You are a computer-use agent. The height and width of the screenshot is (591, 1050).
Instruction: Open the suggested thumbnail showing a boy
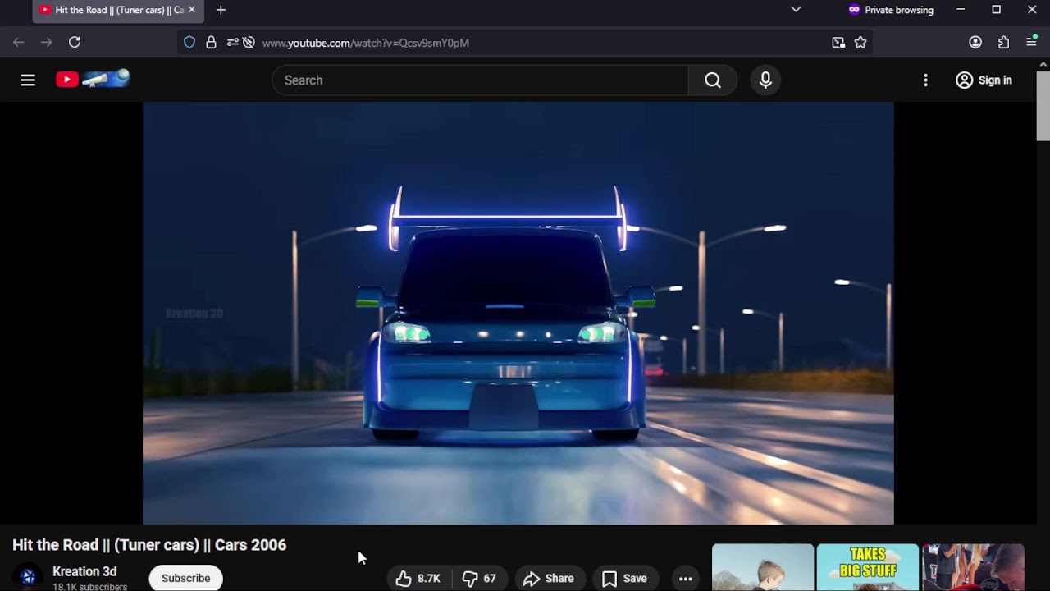pos(763,567)
